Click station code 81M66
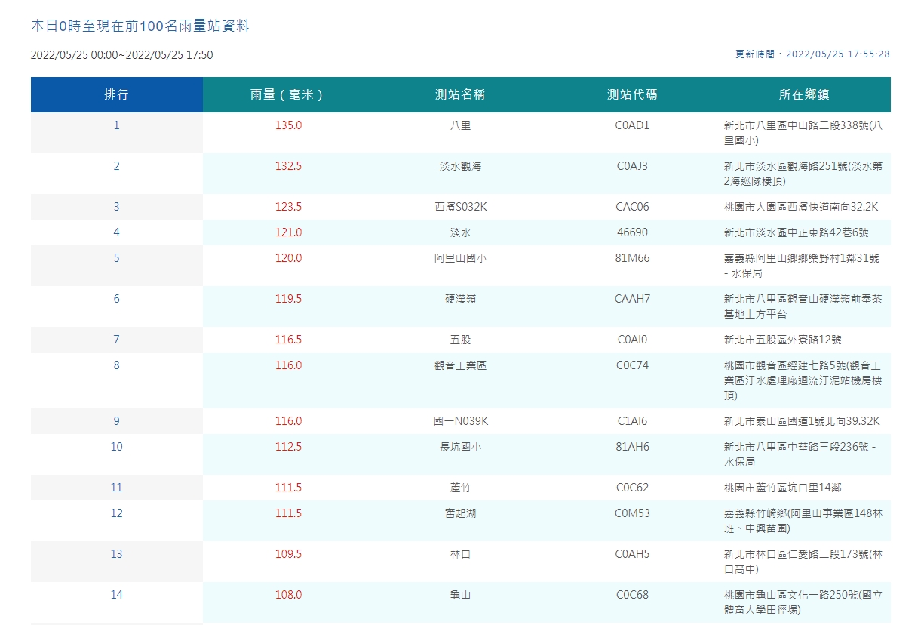Screen dimensions: 924x625 632,258
